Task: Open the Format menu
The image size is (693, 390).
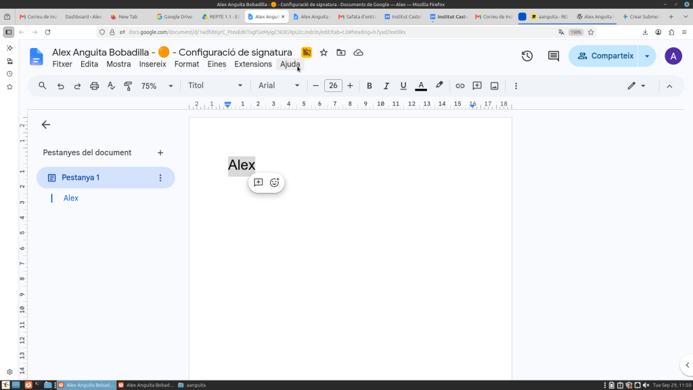Action: [x=187, y=64]
